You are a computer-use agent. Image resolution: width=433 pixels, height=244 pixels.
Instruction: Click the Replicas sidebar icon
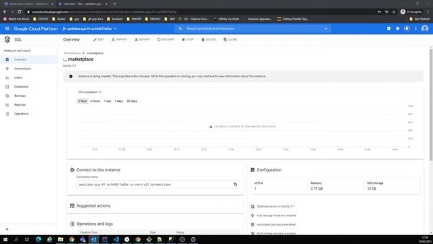coord(7,105)
